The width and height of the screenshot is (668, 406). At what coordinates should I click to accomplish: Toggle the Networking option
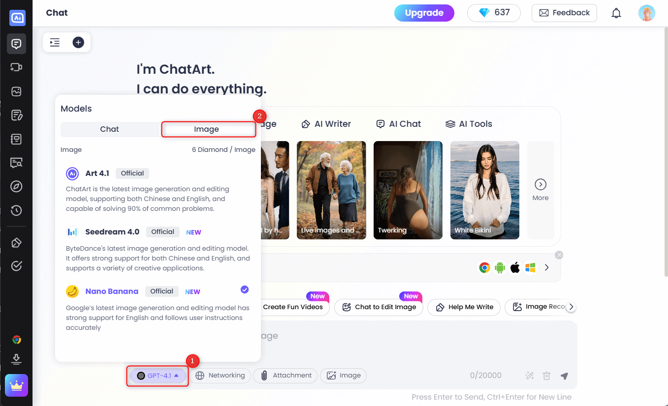coord(220,376)
